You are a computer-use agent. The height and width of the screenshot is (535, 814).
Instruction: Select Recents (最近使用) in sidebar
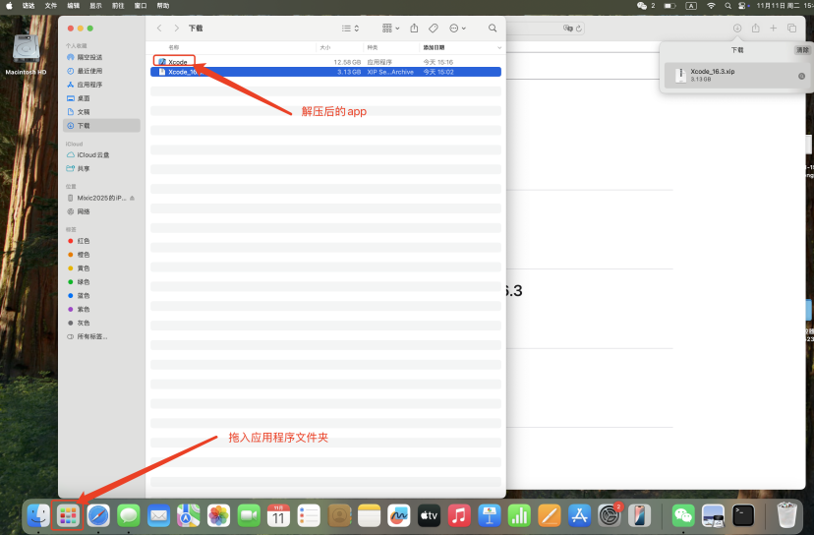(101, 71)
